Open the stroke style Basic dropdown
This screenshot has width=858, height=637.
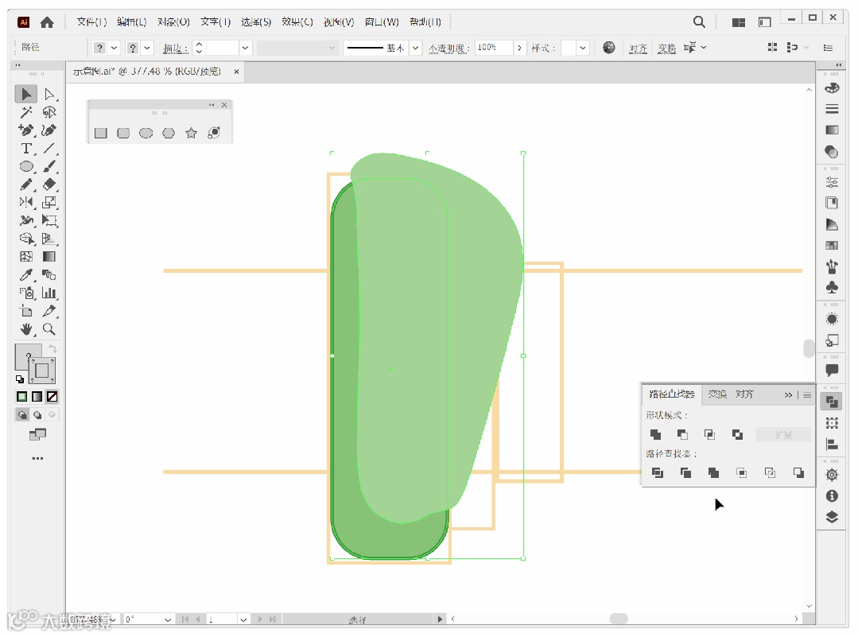(x=416, y=49)
